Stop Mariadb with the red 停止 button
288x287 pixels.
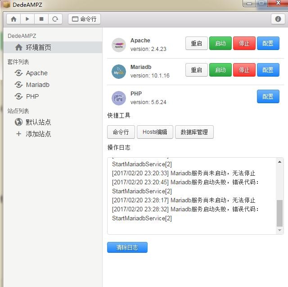pos(244,70)
